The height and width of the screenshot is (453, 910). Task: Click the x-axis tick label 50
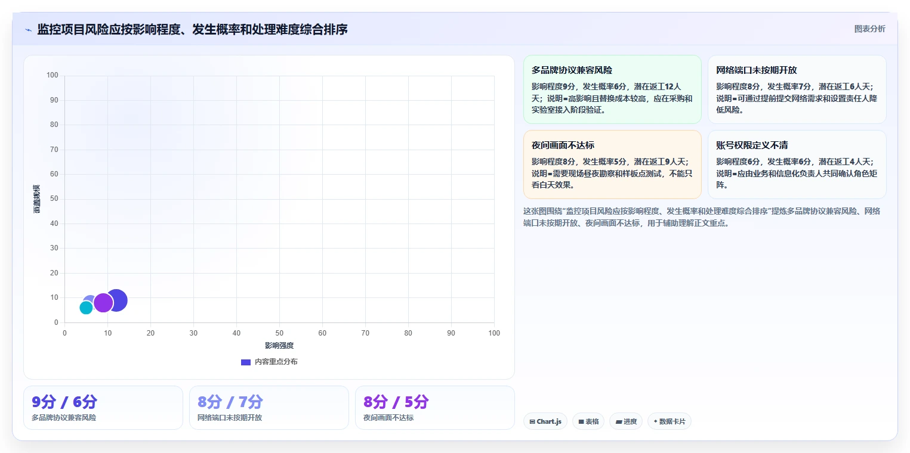click(279, 333)
